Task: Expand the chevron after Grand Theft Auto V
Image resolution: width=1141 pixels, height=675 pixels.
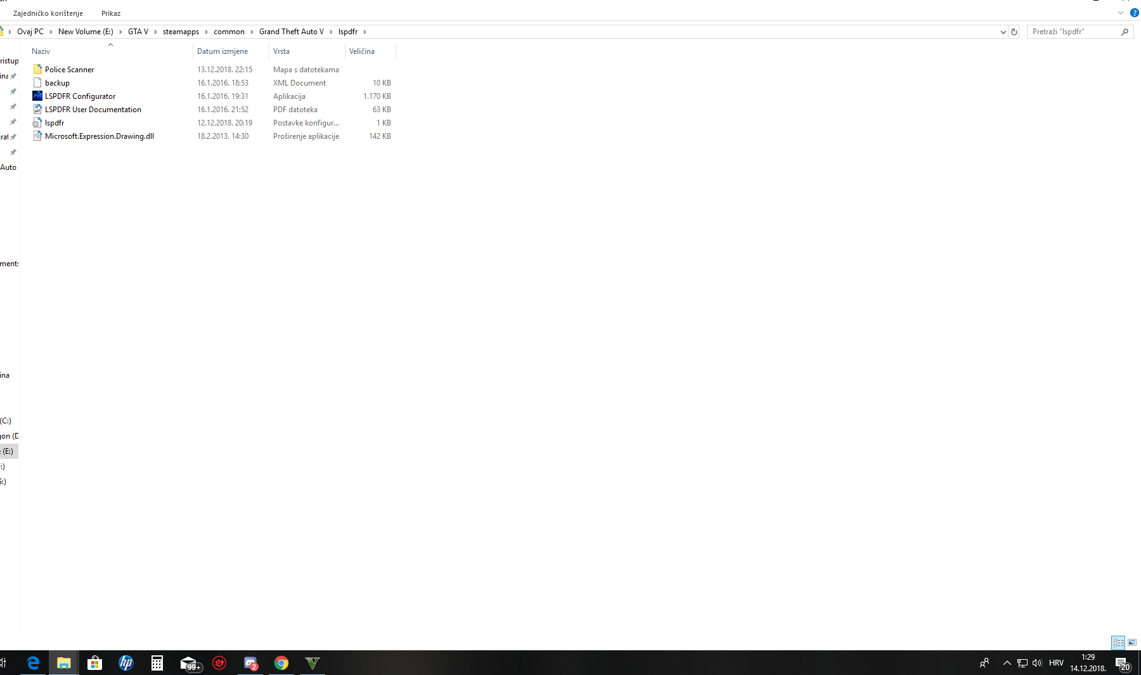Action: point(331,32)
